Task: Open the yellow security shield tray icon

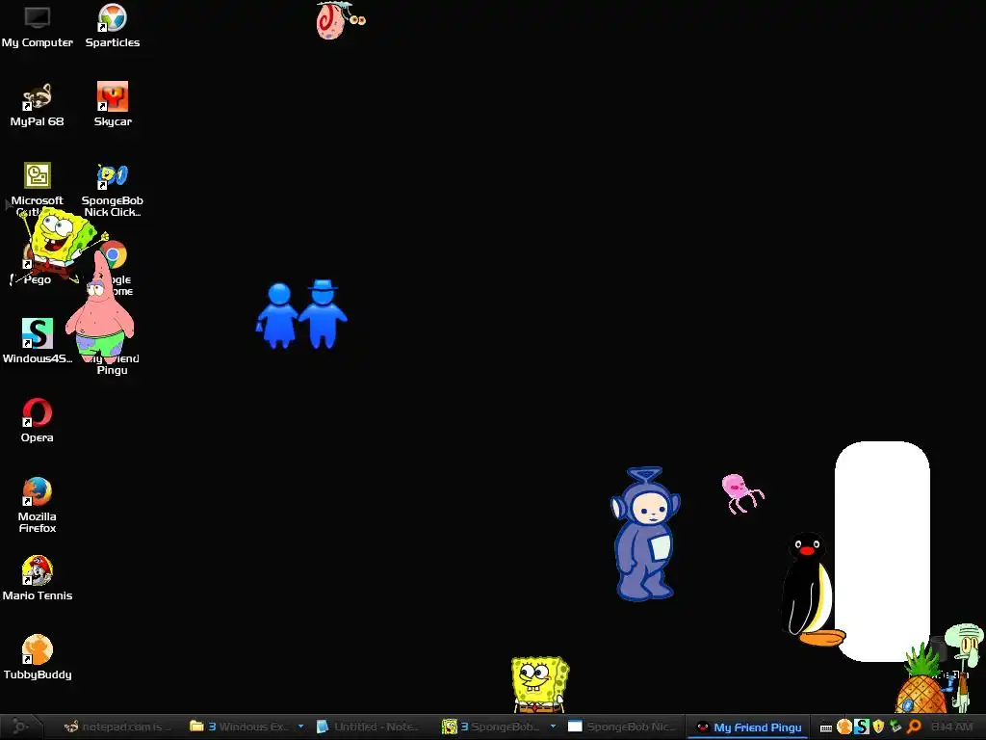Action: coord(878,727)
